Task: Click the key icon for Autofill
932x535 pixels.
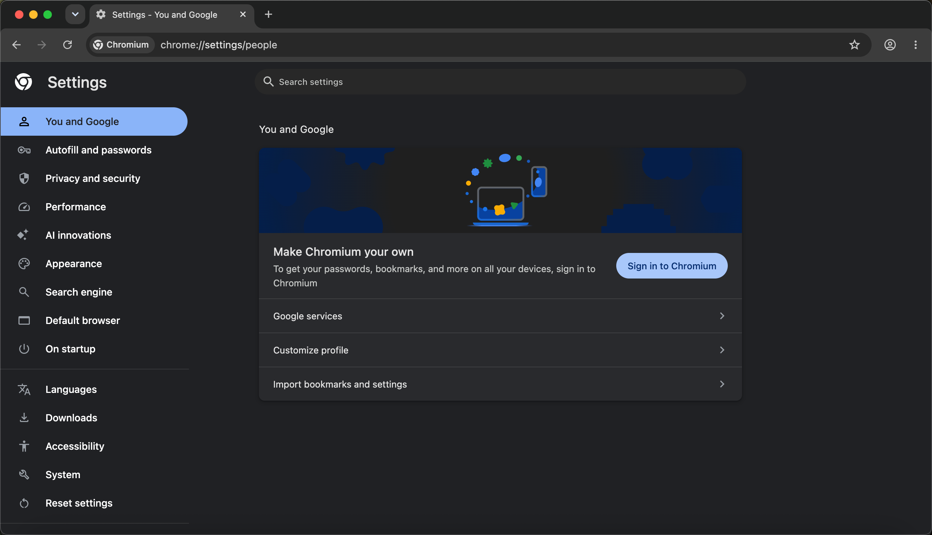Action: tap(24, 150)
